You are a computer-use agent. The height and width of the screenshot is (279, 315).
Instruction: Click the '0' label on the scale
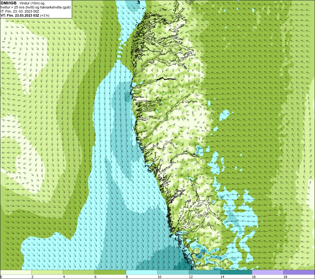[x=1, y=277]
